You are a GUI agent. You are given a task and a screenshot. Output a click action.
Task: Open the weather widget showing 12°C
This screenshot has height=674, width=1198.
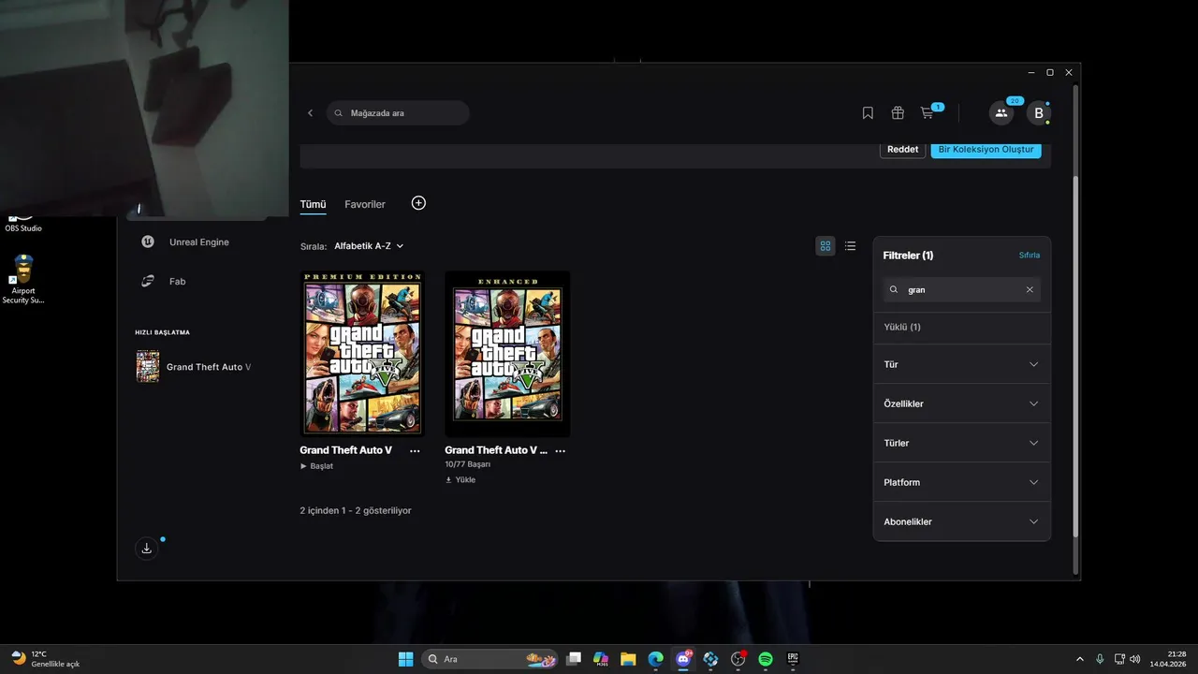coord(45,659)
